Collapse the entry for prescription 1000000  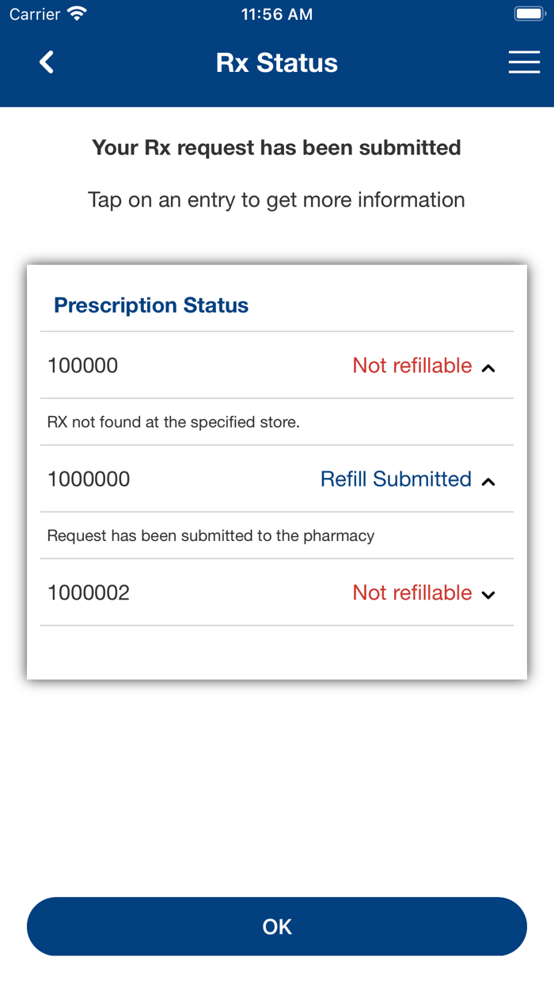coord(489,479)
